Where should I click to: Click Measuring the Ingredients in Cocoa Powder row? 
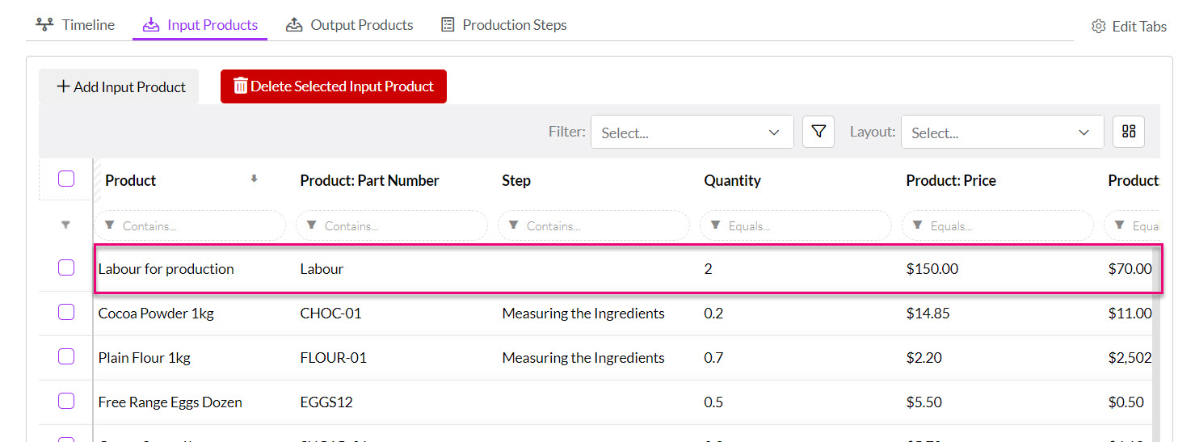click(x=583, y=314)
